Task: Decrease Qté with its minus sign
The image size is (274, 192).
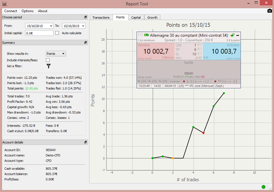Action: tap(201, 45)
